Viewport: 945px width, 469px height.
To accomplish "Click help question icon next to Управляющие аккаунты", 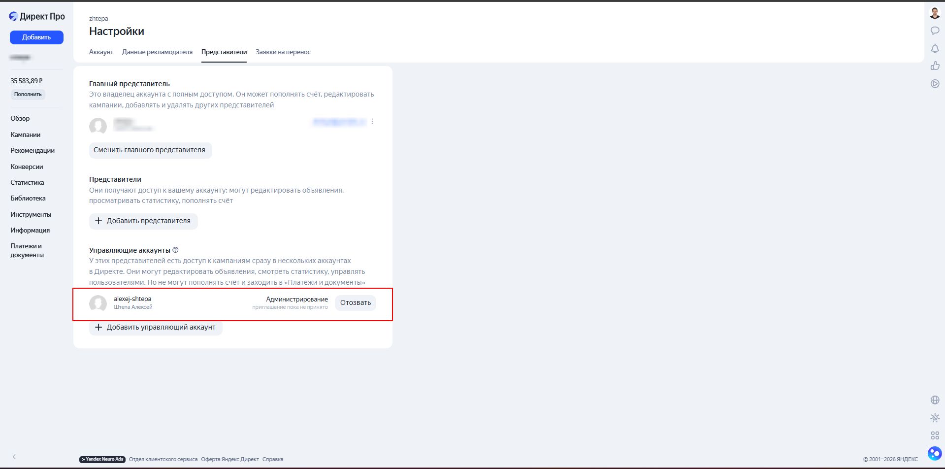I will (176, 250).
